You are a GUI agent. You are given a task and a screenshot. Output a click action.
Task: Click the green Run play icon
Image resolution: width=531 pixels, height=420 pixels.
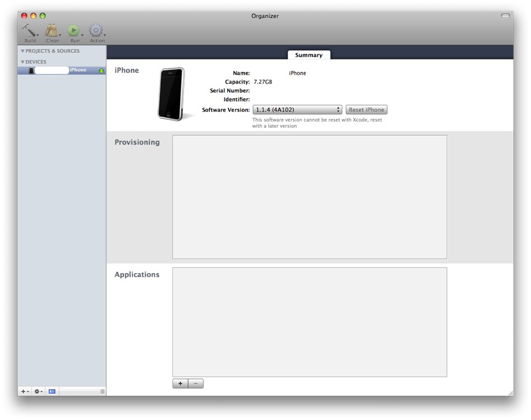[73, 30]
